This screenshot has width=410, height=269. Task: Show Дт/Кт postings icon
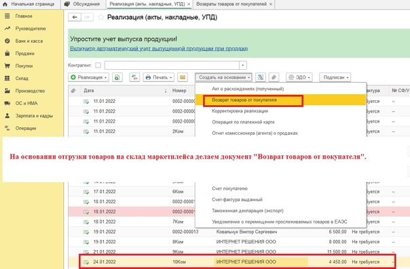[134, 77]
